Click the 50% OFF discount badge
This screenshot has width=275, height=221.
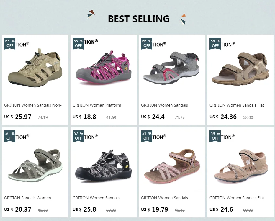click(x=10, y=136)
